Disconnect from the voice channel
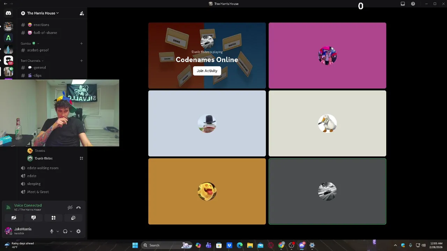 coord(79,207)
